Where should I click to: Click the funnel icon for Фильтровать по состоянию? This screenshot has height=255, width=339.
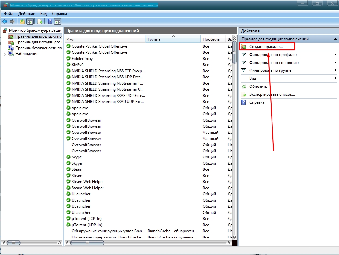244,63
